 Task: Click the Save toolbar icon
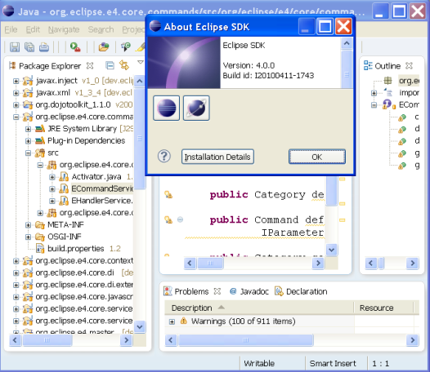point(15,47)
